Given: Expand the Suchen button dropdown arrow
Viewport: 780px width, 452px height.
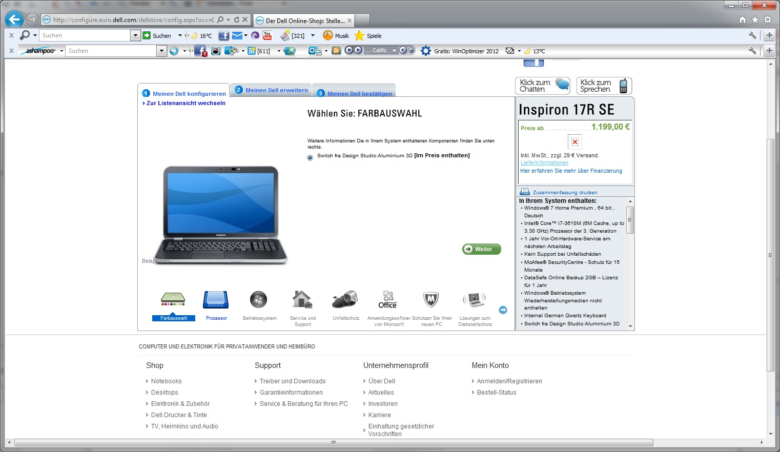Looking at the screenshot, I should click(x=180, y=35).
